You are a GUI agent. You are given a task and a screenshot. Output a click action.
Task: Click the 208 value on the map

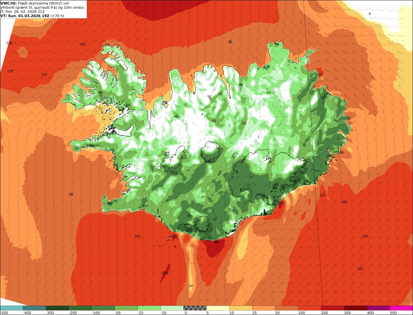(x=165, y=273)
